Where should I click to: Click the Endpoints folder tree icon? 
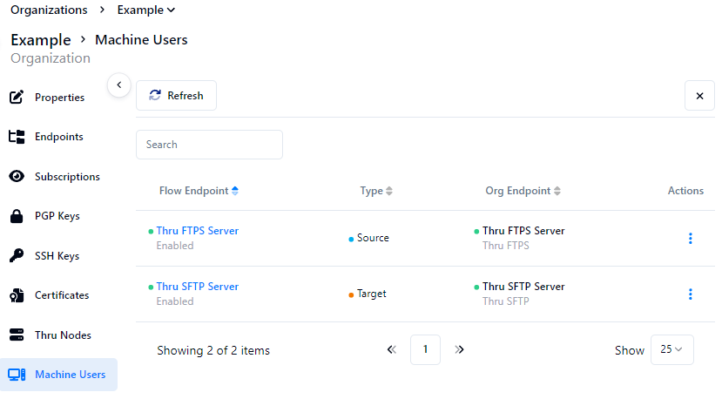click(16, 137)
